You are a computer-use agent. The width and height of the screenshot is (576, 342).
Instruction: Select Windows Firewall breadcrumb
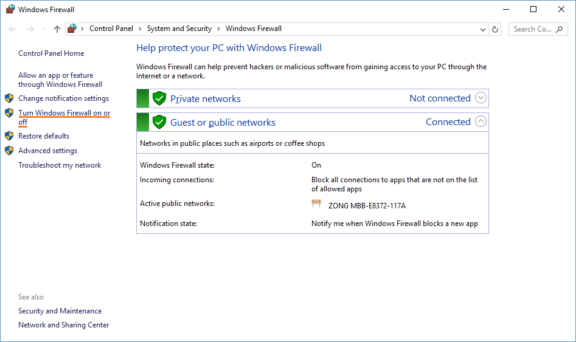tap(254, 29)
